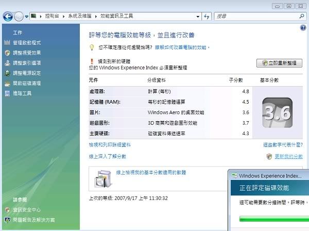
Task: Open 調整視覺效果 task link
Action: (x=27, y=53)
